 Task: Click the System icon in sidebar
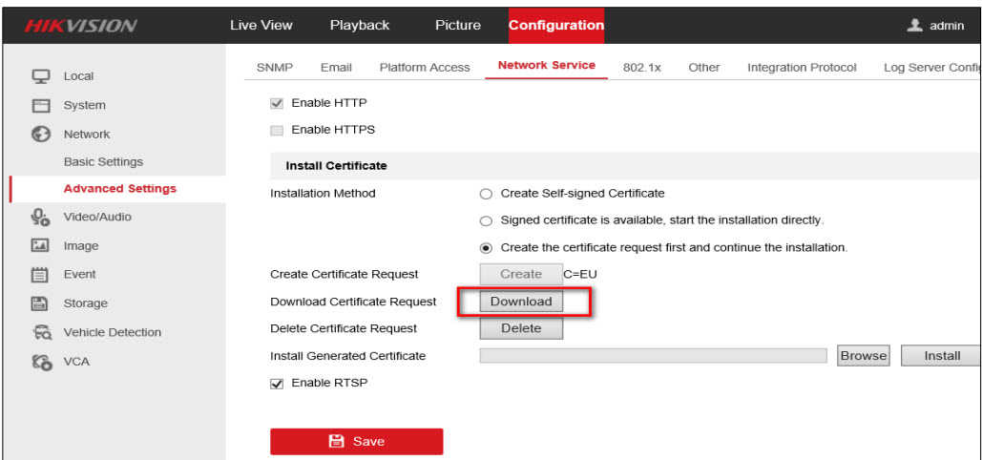point(41,106)
